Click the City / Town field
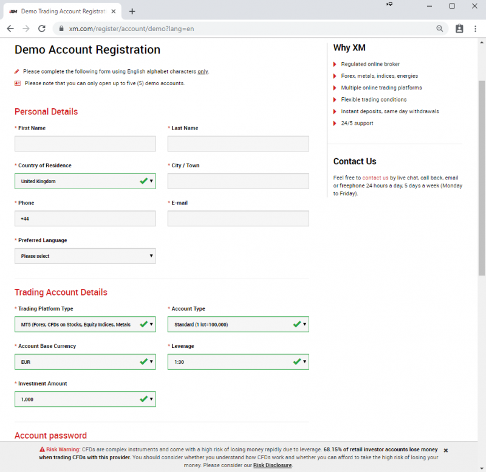This screenshot has height=472, width=486. (238, 181)
